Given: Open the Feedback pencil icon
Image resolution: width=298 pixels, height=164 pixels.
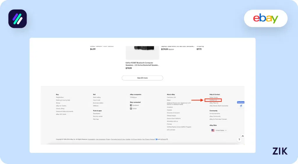Looking at the screenshot, I should (x=241, y=106).
